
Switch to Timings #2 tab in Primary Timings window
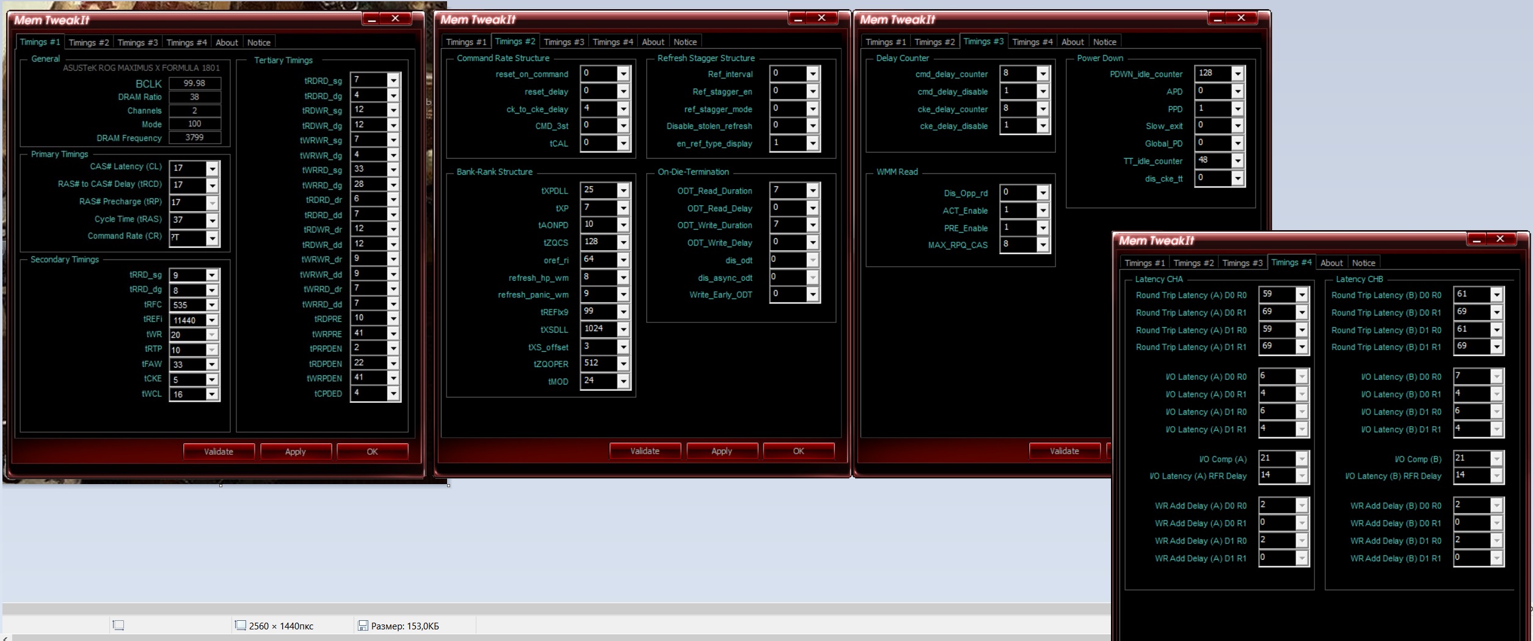point(89,42)
